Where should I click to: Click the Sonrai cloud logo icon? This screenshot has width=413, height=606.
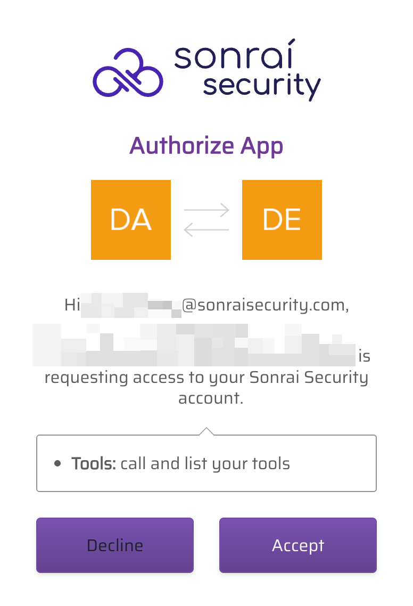pyautogui.click(x=128, y=73)
